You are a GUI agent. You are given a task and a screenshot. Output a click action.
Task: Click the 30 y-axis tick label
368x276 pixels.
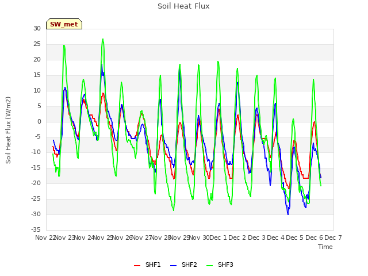[x=37, y=28]
